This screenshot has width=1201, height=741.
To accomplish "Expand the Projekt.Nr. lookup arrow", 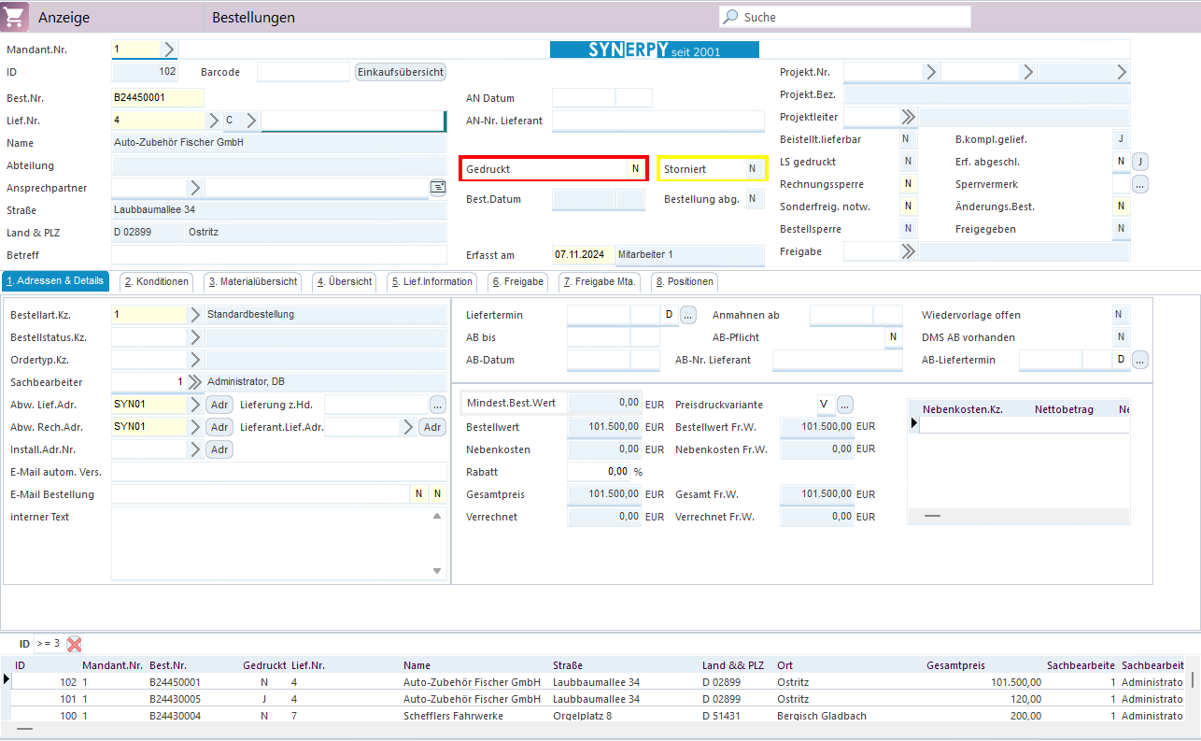I will [930, 72].
